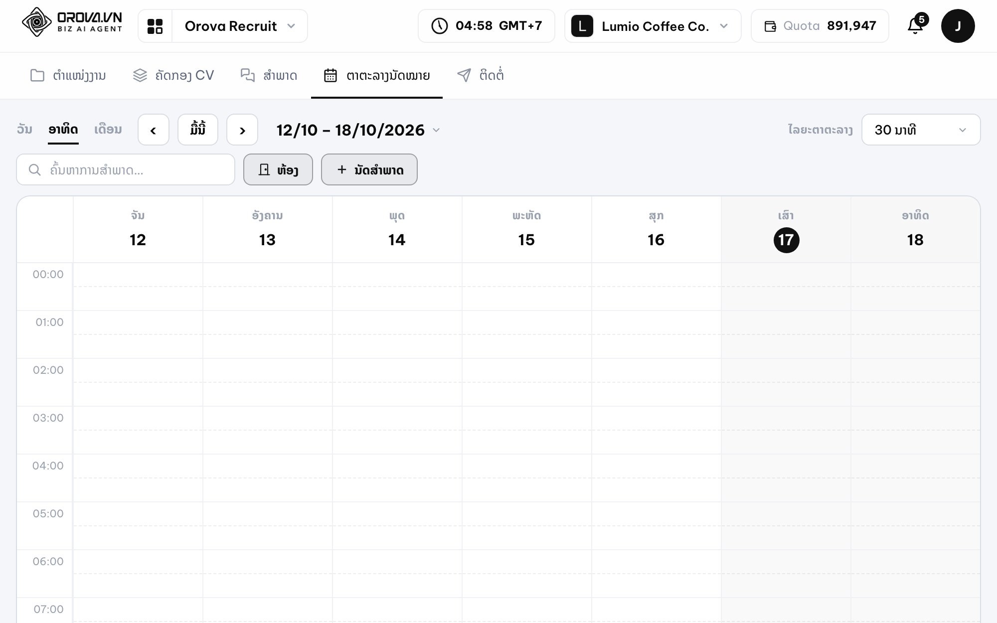Select week view (ອາທິດ)
The image size is (997, 623).
click(63, 130)
